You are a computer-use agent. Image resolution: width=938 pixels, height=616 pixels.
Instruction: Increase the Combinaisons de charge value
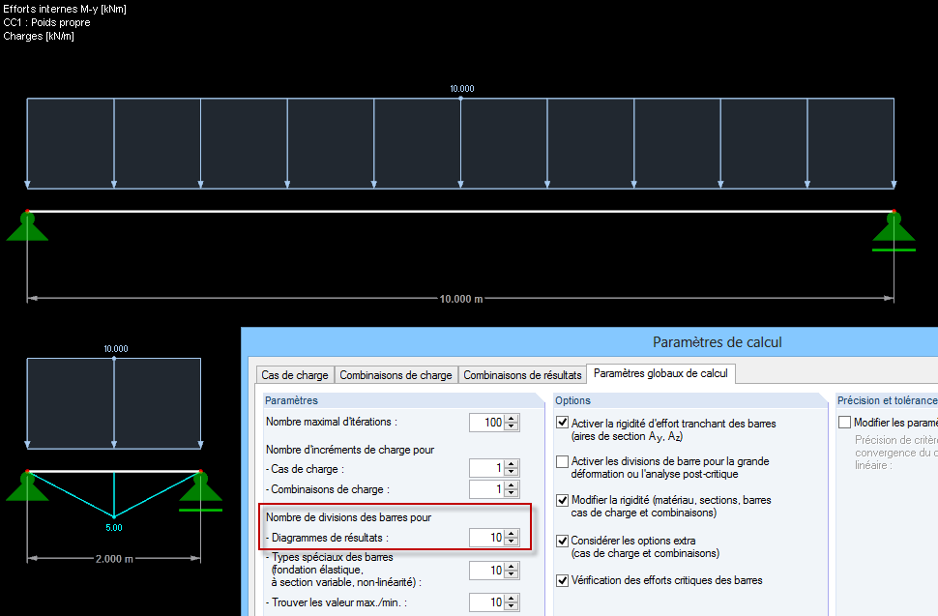[511, 486]
